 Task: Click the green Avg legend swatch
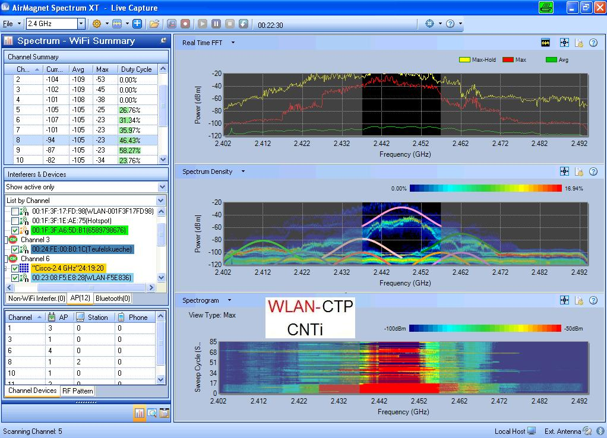[x=551, y=59]
